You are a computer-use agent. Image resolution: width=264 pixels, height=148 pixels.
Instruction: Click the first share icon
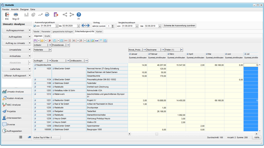[64, 15]
